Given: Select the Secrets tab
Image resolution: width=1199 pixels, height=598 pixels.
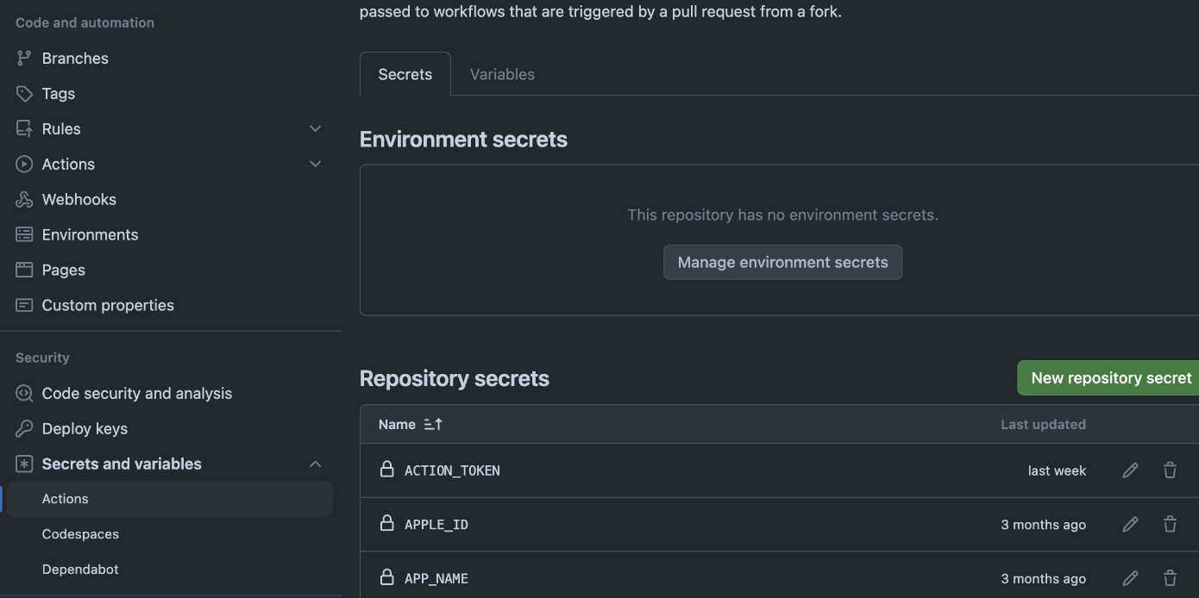Looking at the screenshot, I should [405, 74].
